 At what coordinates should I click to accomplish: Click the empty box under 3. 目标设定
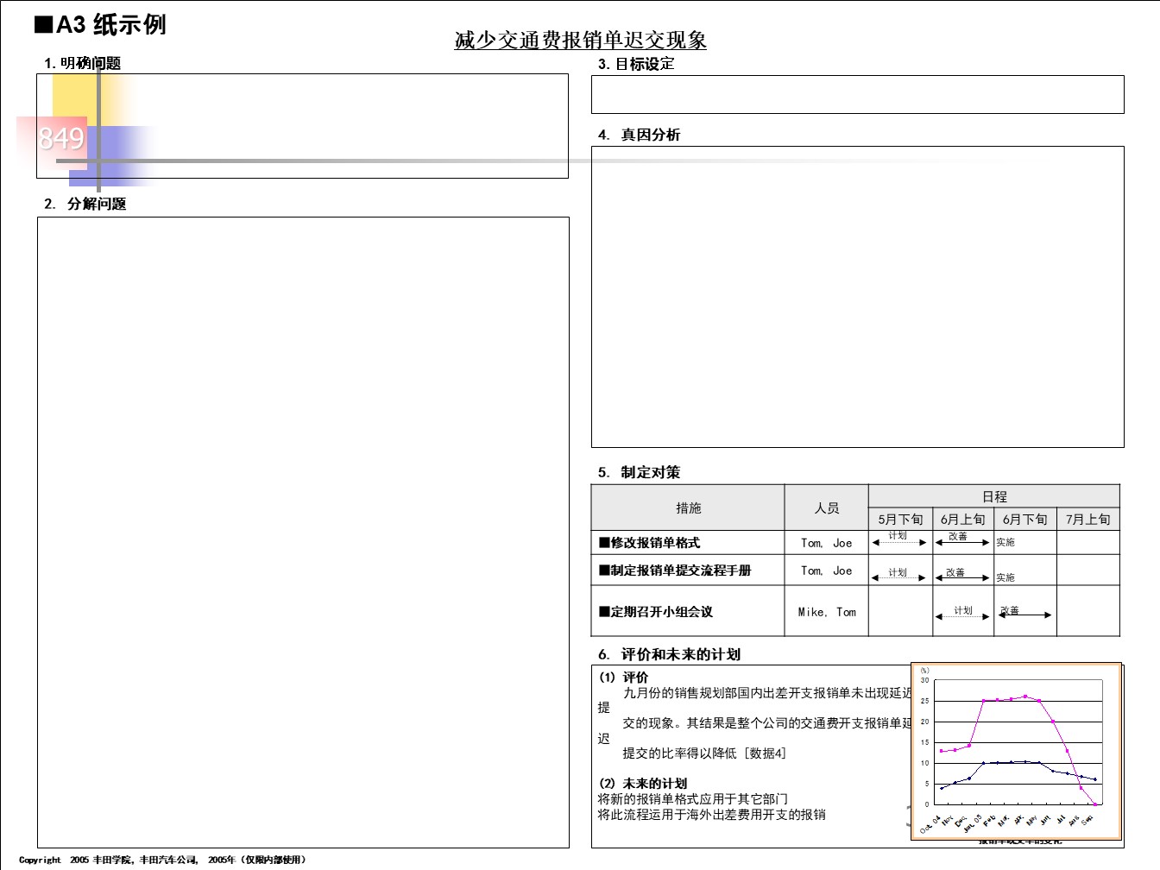click(x=857, y=94)
